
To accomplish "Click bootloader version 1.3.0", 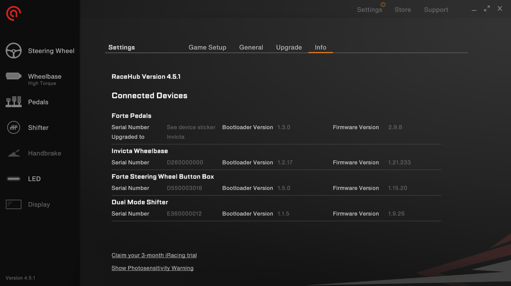I will 284,127.
